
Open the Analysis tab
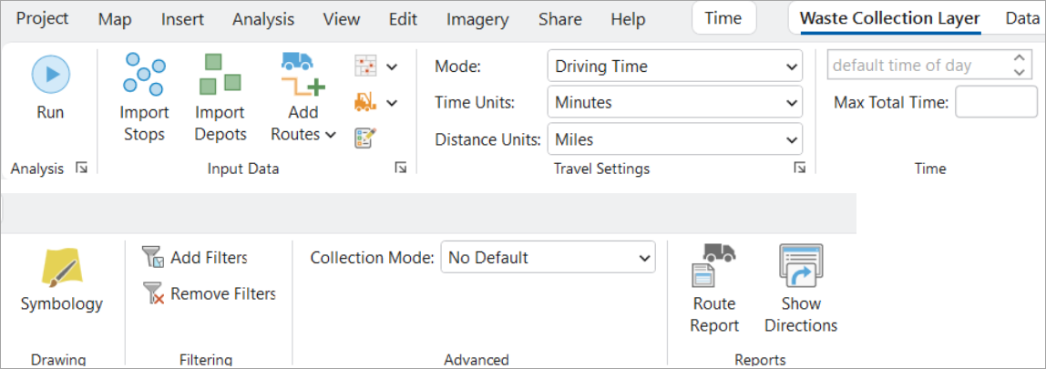click(263, 19)
